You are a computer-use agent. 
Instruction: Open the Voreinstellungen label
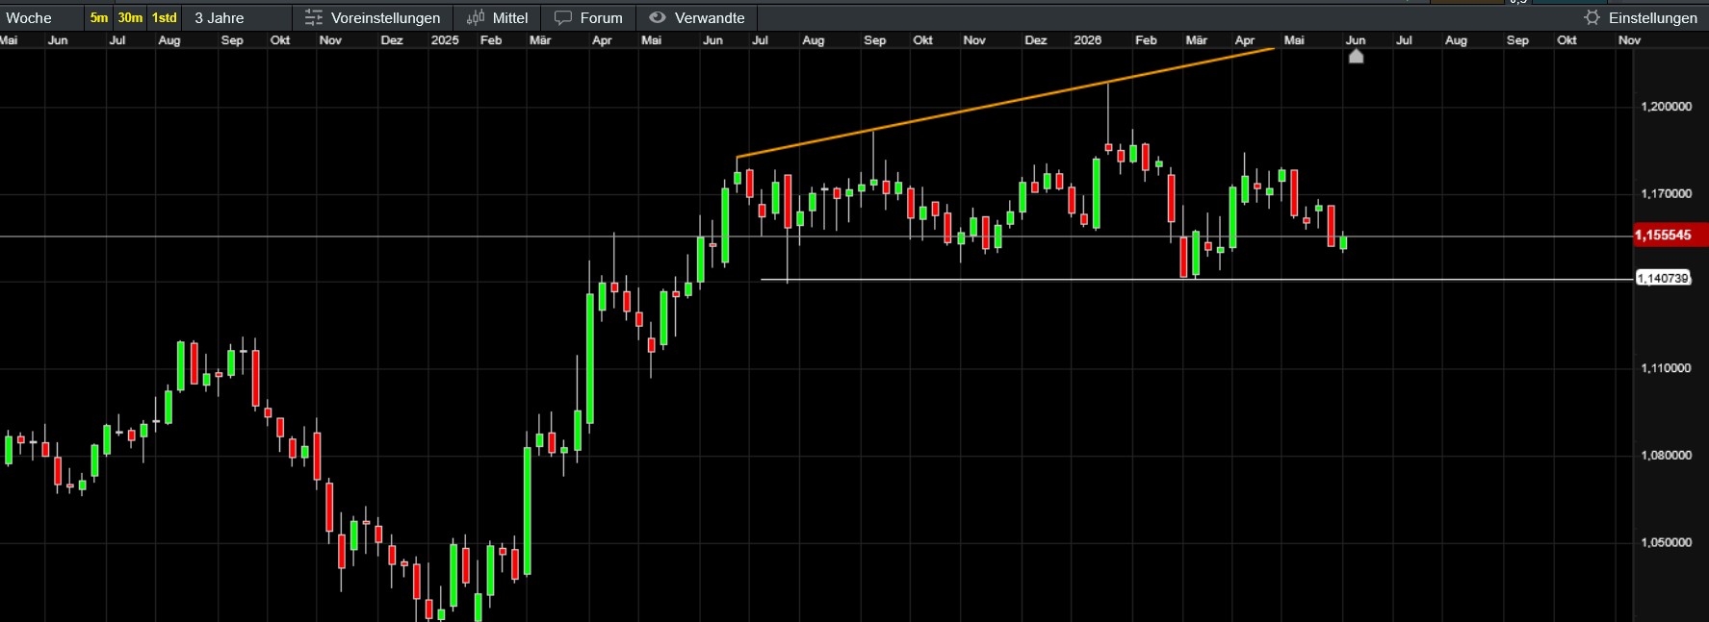(385, 18)
